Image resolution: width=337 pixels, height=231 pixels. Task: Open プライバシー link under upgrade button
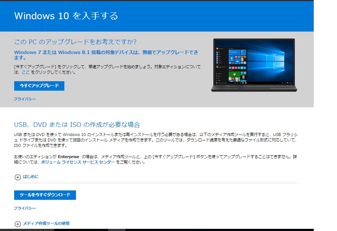click(x=25, y=99)
